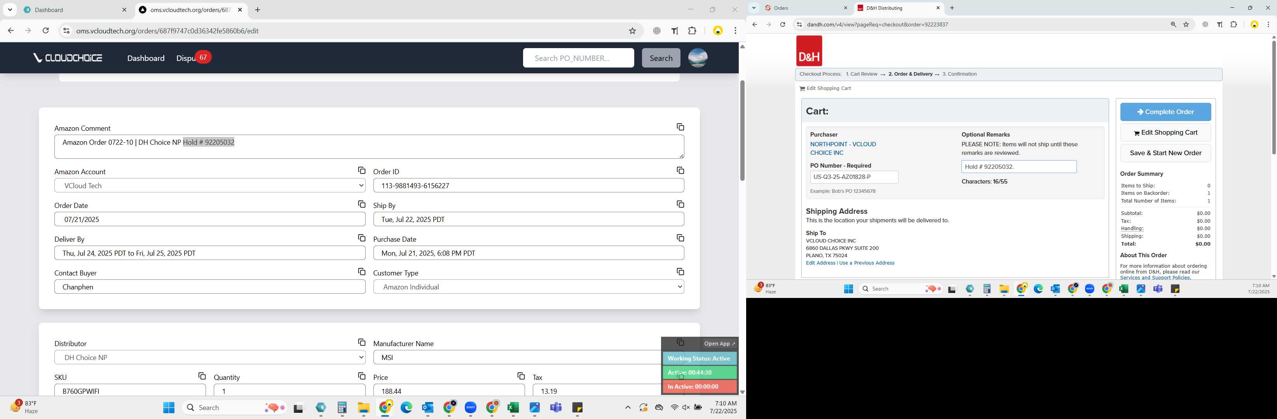Open Zoom from the main taskbar
The image size is (1277, 419).
471,408
